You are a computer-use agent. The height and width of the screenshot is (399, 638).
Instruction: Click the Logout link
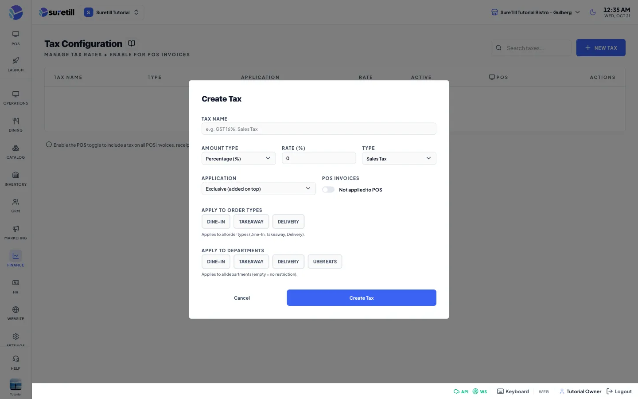click(619, 391)
